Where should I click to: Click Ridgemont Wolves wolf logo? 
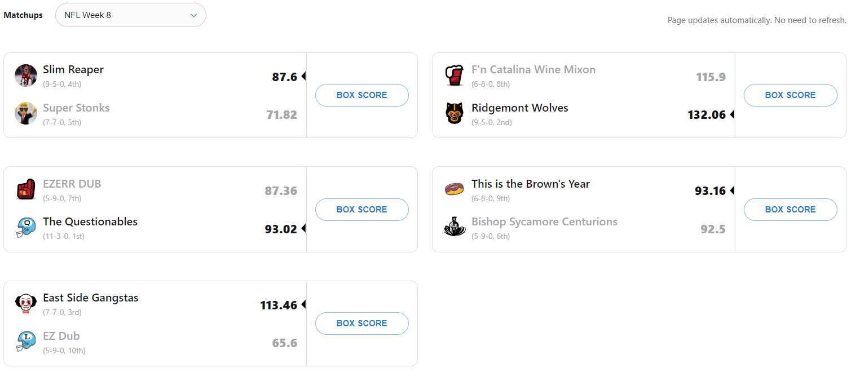click(455, 113)
